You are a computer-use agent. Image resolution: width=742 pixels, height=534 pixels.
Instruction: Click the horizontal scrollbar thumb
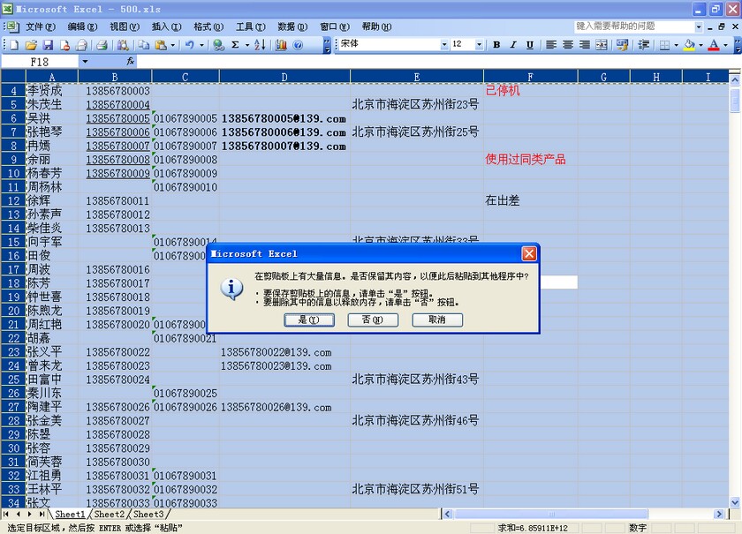coord(551,514)
